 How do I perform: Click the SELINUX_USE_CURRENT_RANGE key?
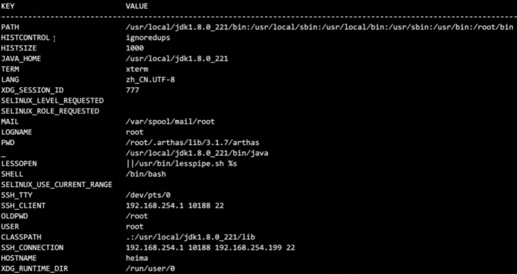57,185
